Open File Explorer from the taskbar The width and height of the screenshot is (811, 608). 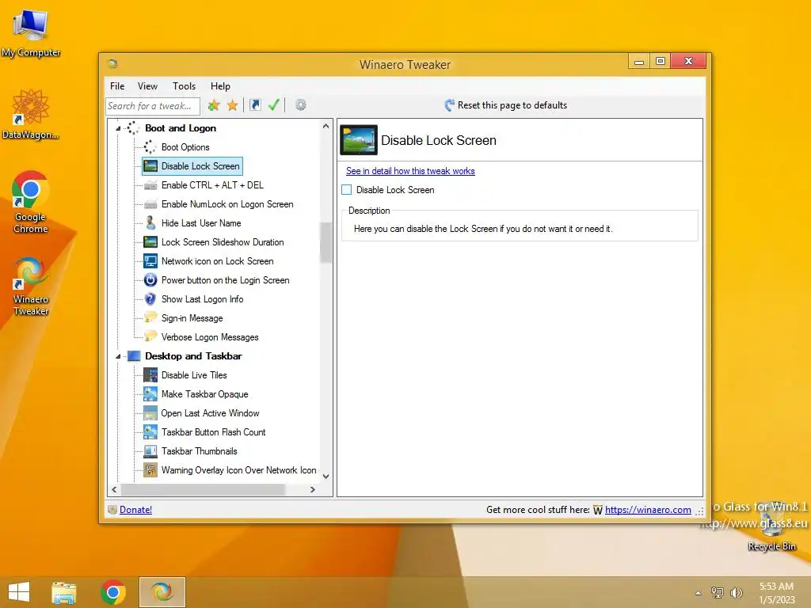[x=63, y=592]
